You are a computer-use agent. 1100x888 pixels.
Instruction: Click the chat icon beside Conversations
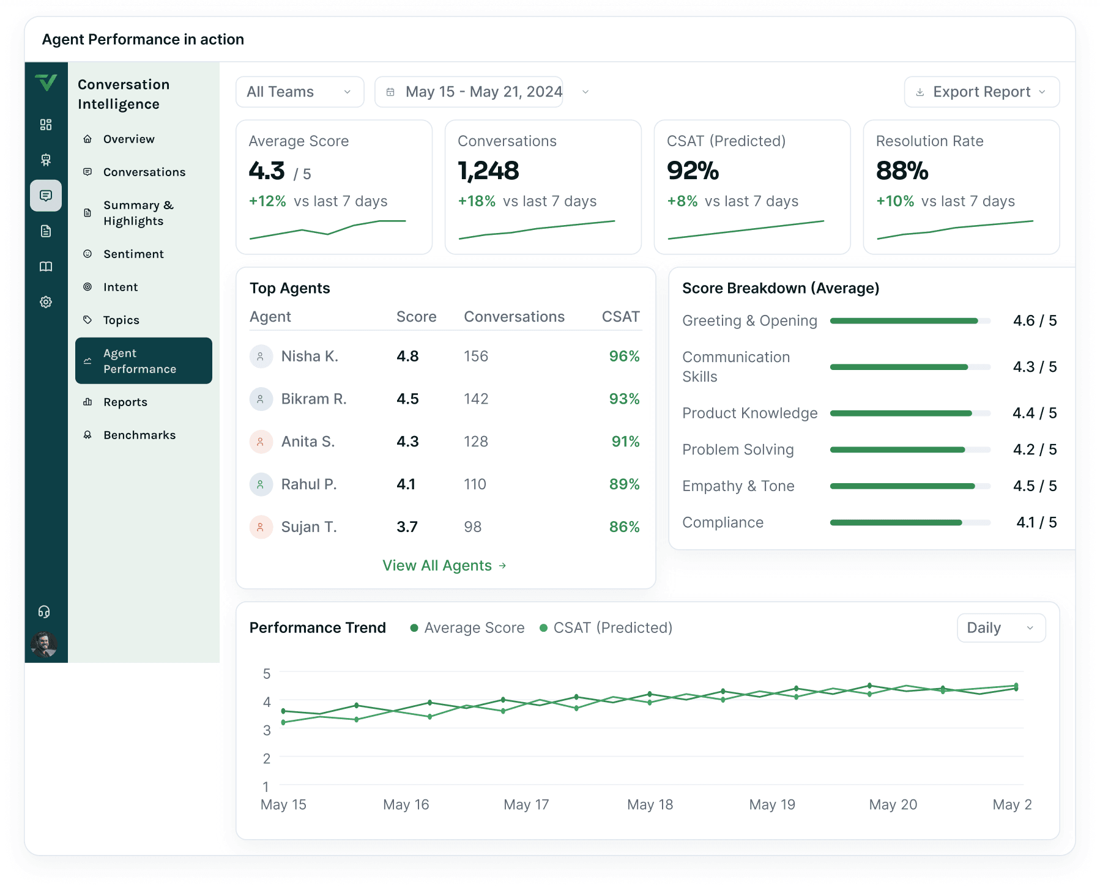pos(87,172)
